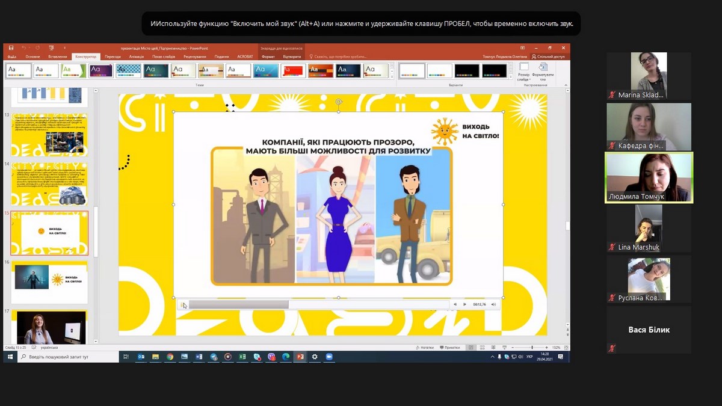This screenshot has height=406, width=722.
Task: Select Normal view icon in status bar
Action: [x=471, y=348]
